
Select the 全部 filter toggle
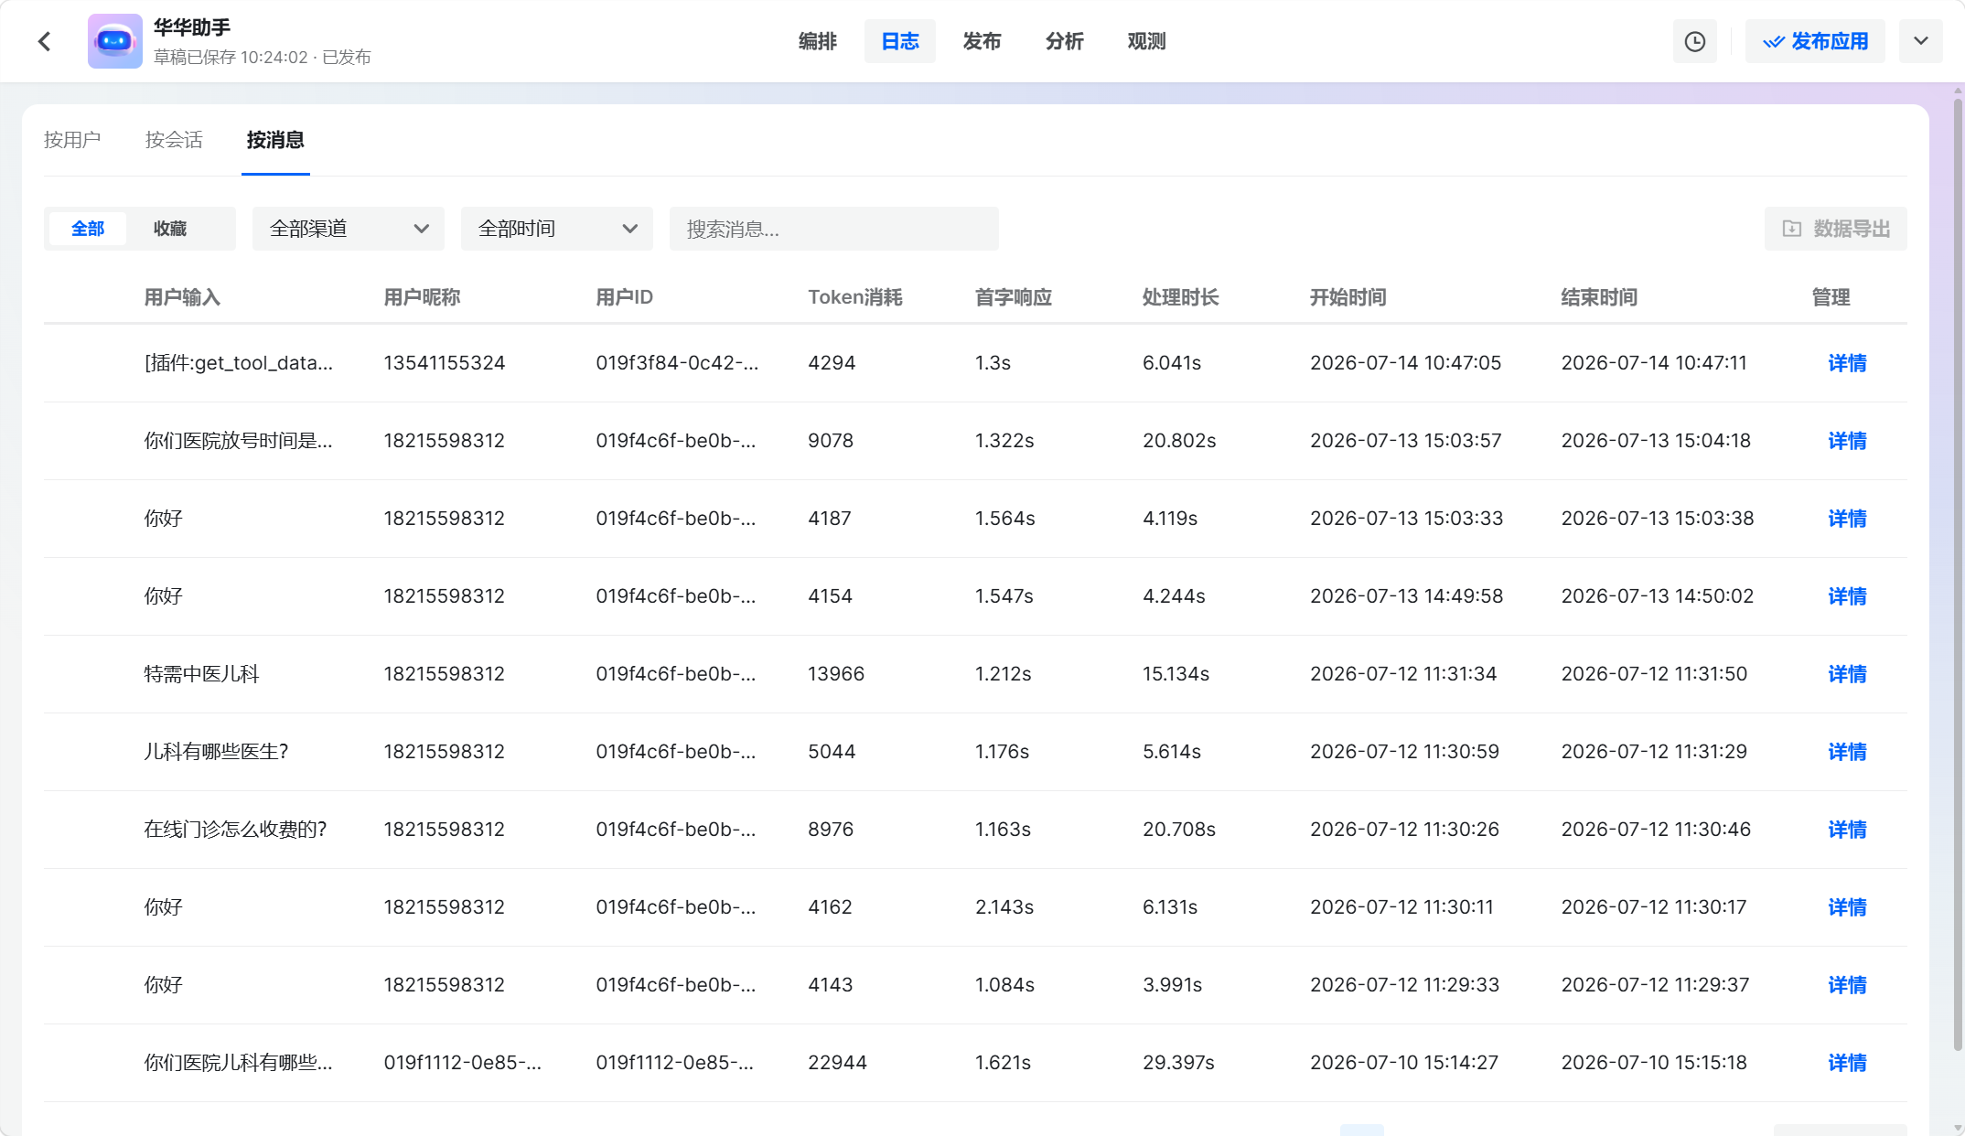pos(88,229)
